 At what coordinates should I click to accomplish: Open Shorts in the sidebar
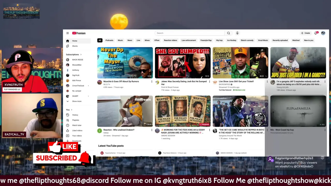pyautogui.click(x=78, y=46)
